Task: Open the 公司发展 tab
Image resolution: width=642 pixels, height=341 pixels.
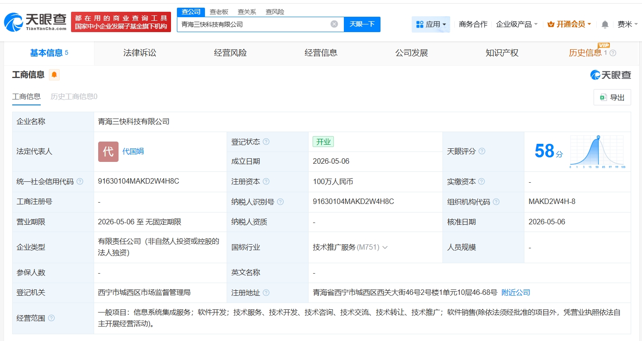Action: pos(411,53)
